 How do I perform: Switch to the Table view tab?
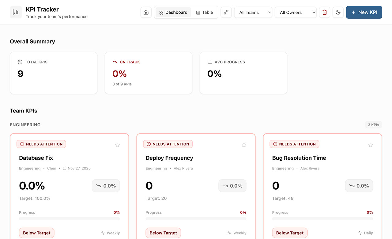pos(205,12)
